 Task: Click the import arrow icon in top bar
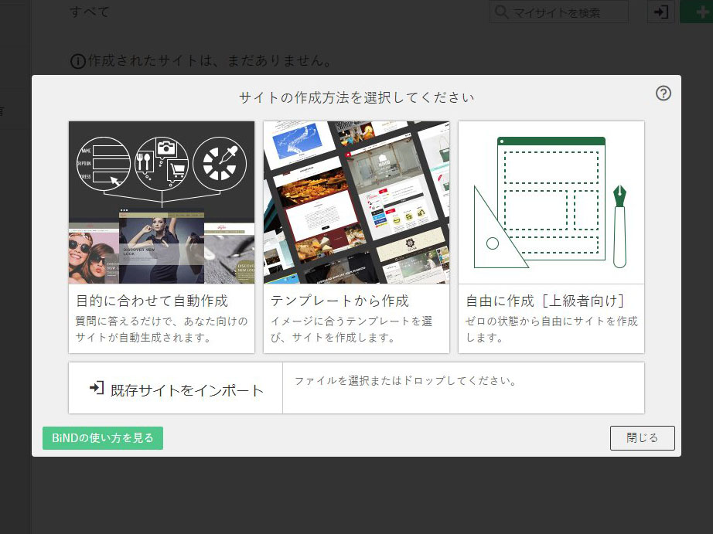click(660, 12)
